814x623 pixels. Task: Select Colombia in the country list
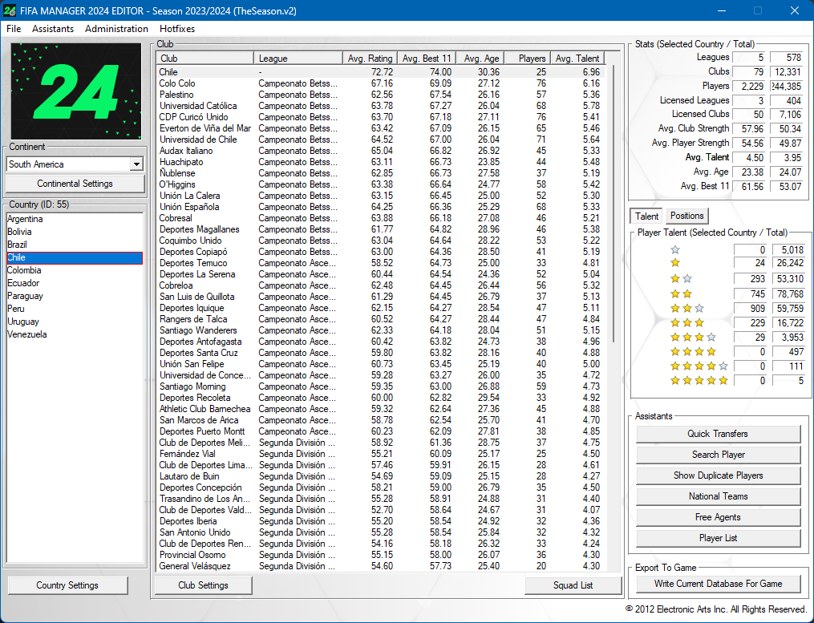[x=75, y=270]
